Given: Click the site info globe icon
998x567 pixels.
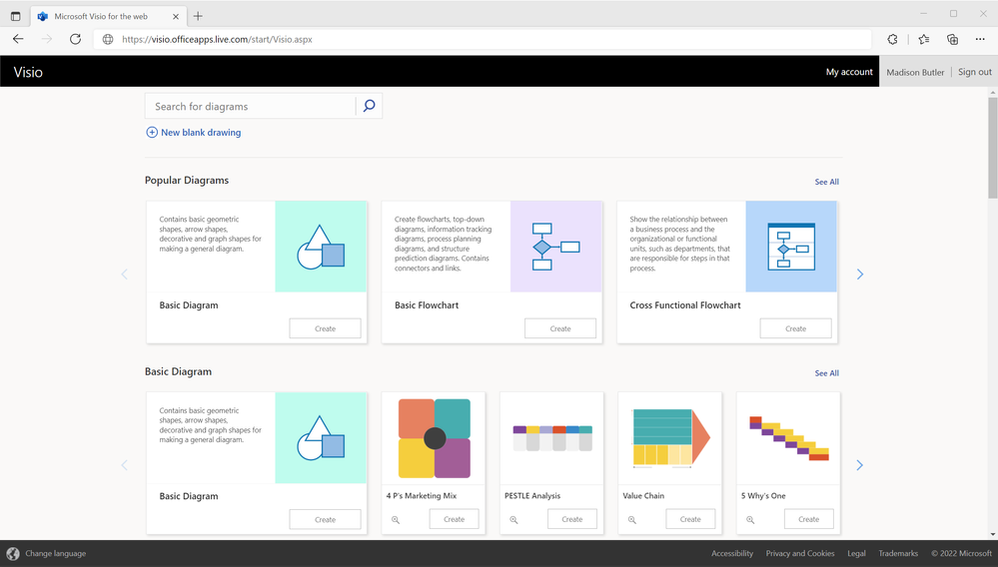Looking at the screenshot, I should pos(108,39).
